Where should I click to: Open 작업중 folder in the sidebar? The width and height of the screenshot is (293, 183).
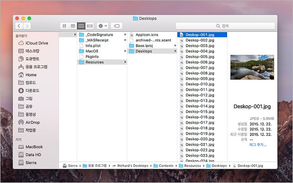(27, 130)
